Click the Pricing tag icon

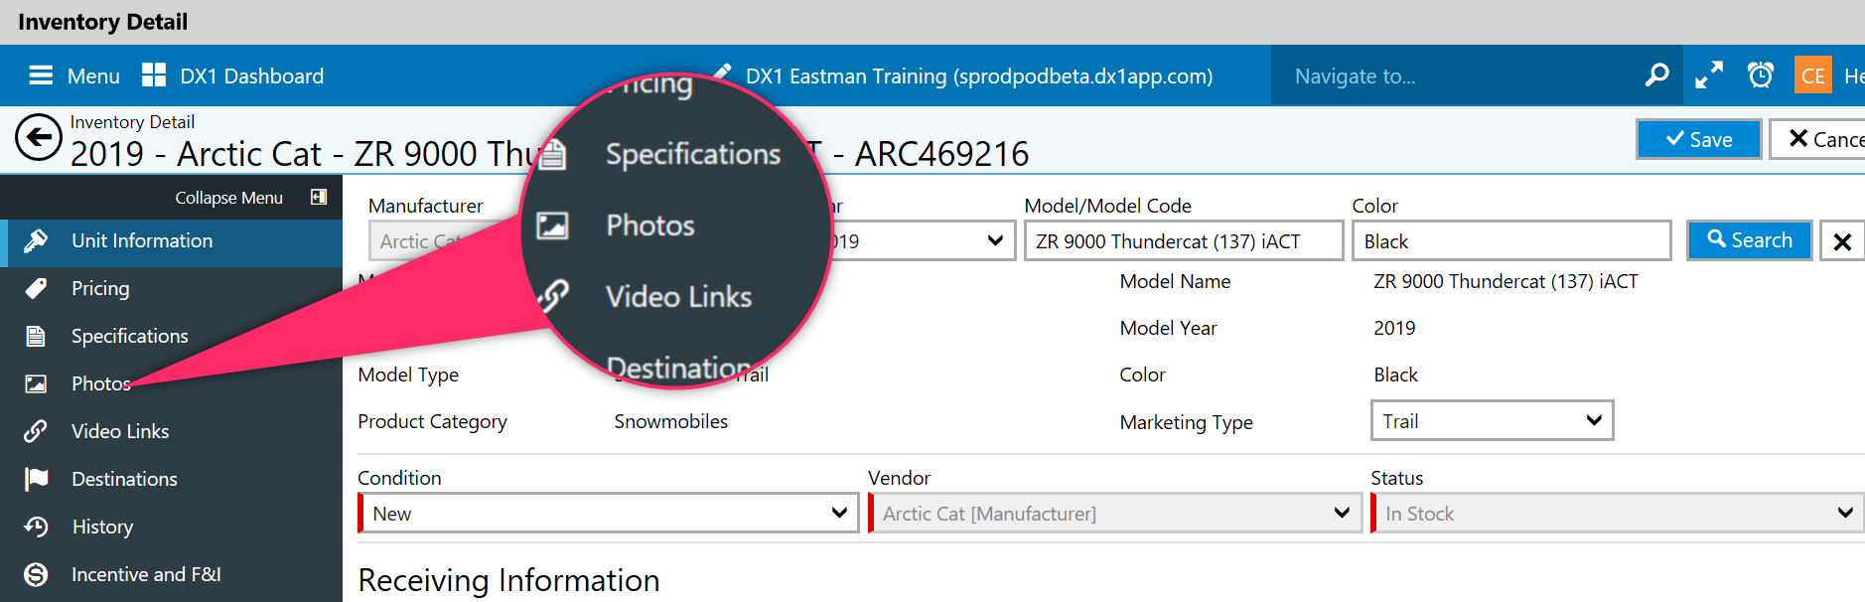click(36, 288)
